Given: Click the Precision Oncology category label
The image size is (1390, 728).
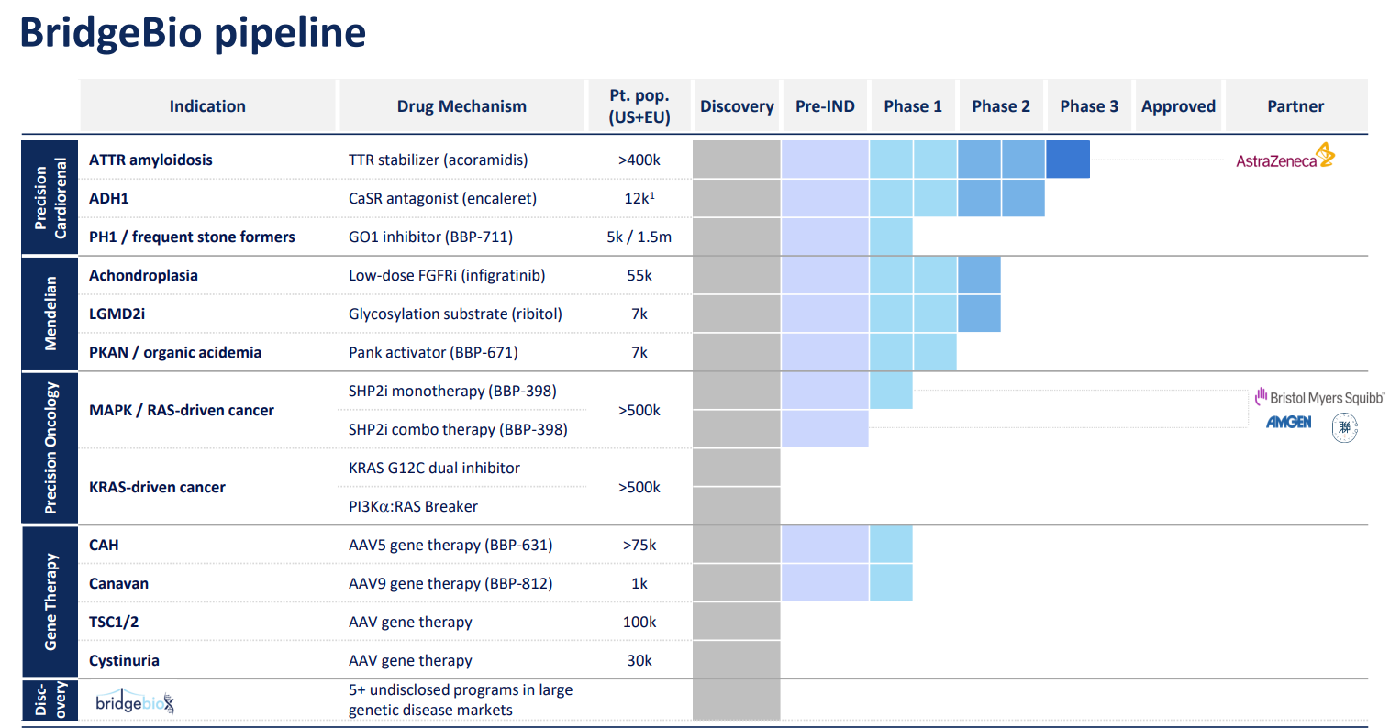Looking at the screenshot, I should [50, 447].
